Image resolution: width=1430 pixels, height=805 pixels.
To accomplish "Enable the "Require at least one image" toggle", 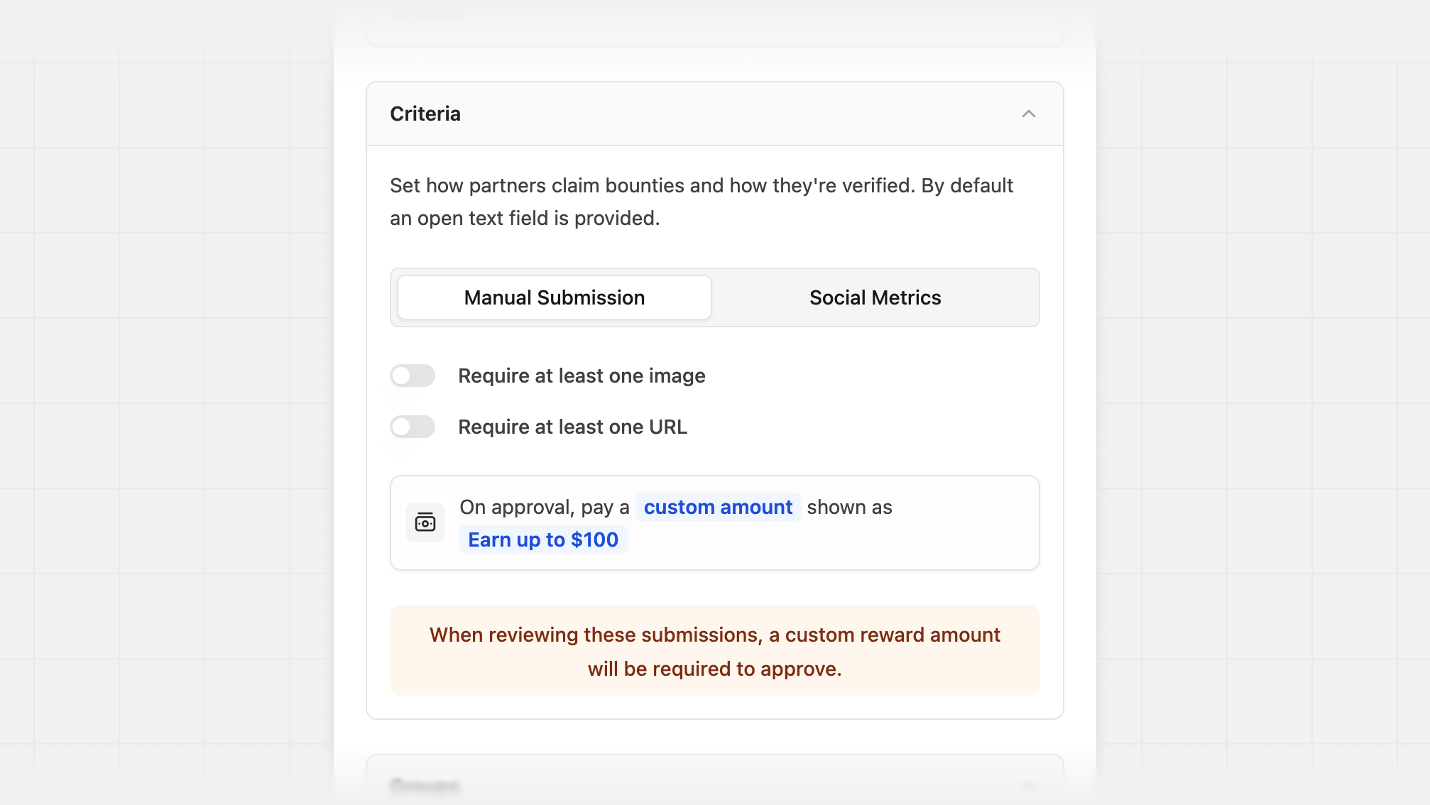I will coord(413,376).
